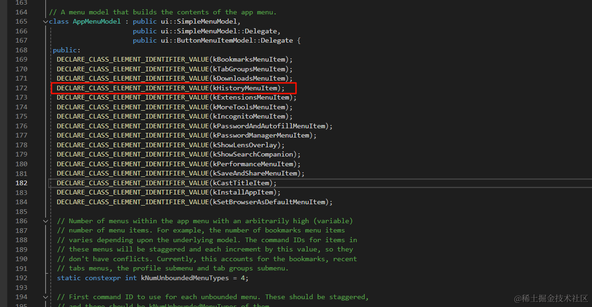Click the kBookmarksMenuItem identifier
Viewport: 592px width, 307px height.
point(250,59)
